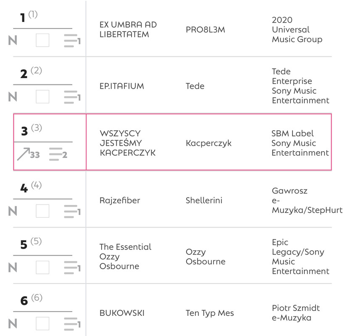Click the N new-entry icon for Ozzy Osbourne
Screen dimensions: 345x336
[13, 268]
